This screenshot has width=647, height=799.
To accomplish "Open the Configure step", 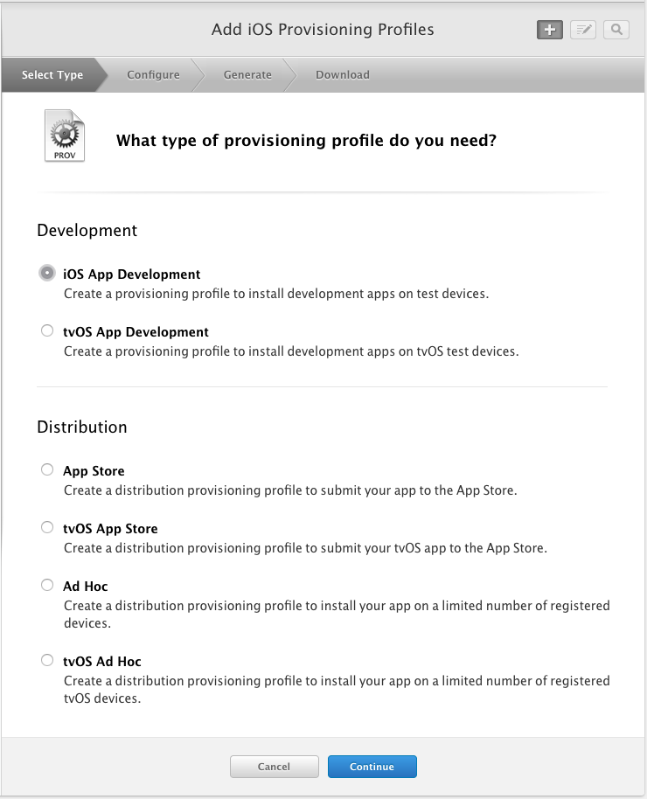I will (x=153, y=74).
